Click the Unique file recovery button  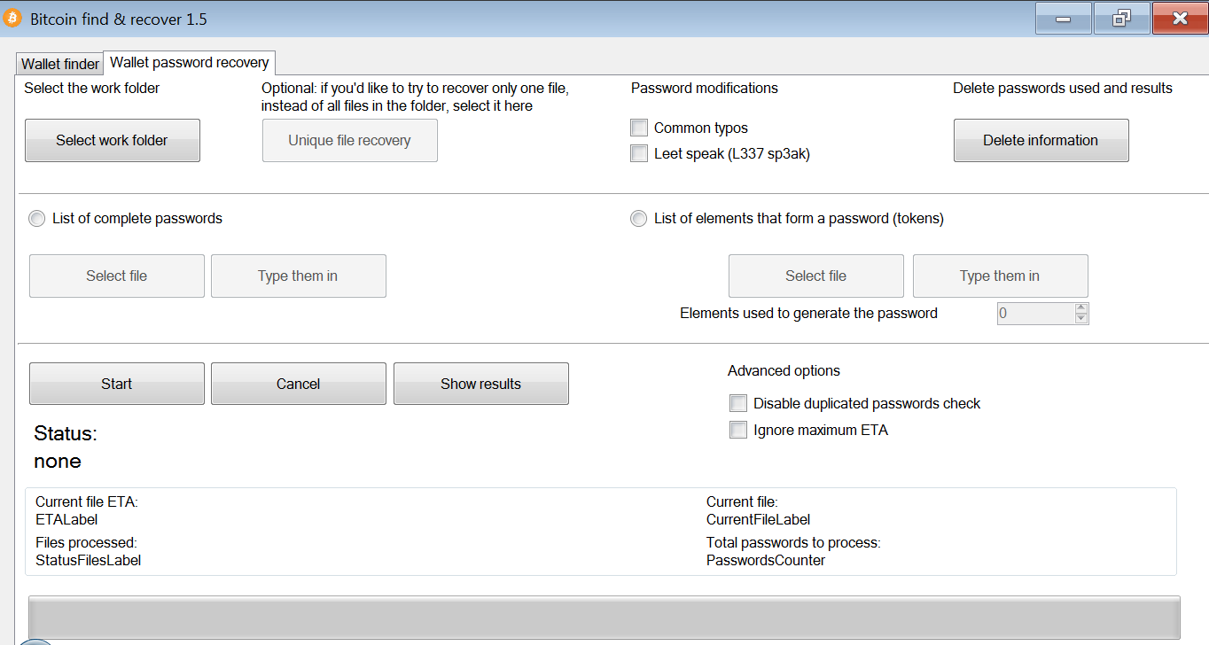coord(350,140)
